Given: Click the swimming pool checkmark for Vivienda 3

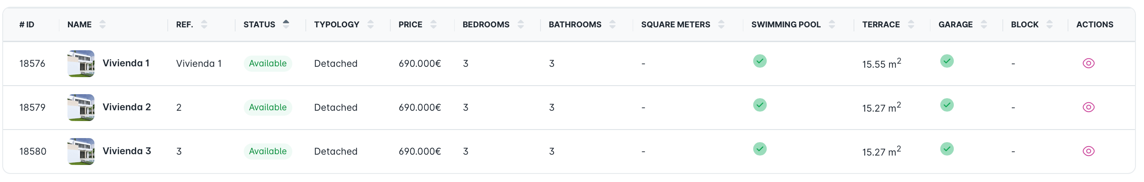Looking at the screenshot, I should coord(760,149).
